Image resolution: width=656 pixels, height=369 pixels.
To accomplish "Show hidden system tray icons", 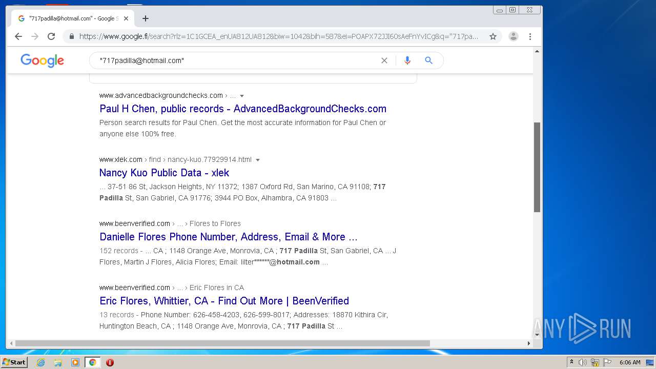I will click(571, 362).
